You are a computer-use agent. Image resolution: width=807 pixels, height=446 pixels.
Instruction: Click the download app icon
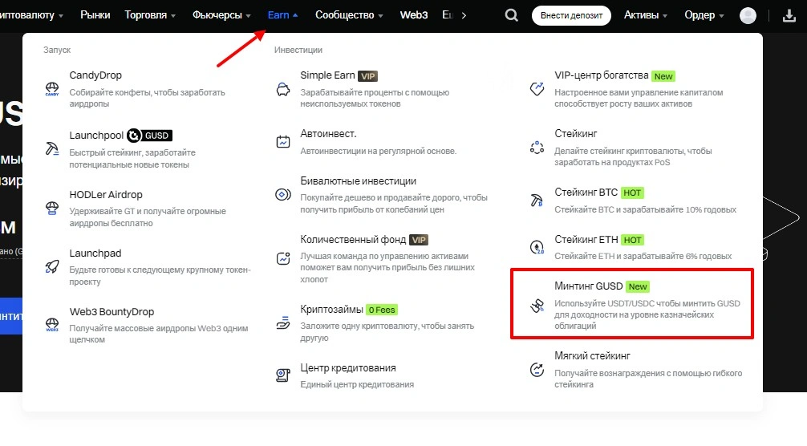click(789, 16)
